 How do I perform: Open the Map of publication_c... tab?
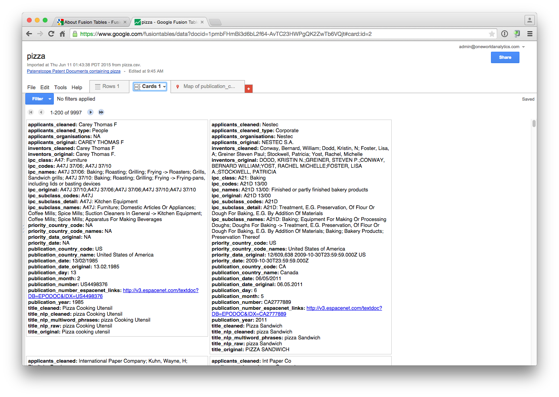click(x=208, y=86)
